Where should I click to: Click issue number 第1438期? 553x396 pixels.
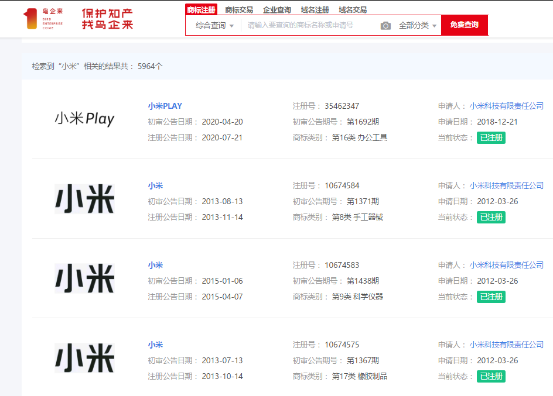[x=363, y=281]
